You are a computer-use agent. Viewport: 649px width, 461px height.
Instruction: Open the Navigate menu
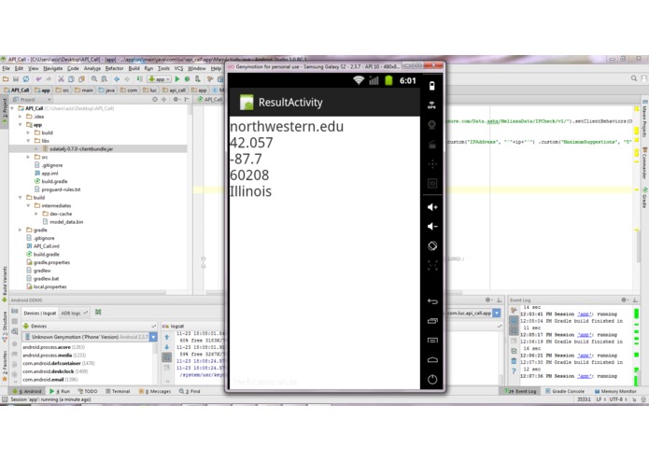[52, 68]
